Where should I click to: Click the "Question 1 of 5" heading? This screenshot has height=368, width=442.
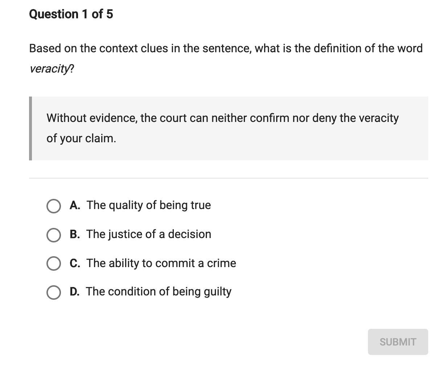coord(71,14)
